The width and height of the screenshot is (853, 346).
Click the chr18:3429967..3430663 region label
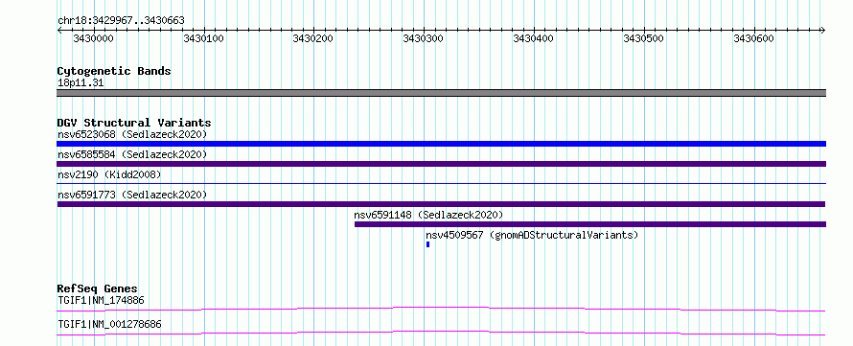(x=121, y=21)
